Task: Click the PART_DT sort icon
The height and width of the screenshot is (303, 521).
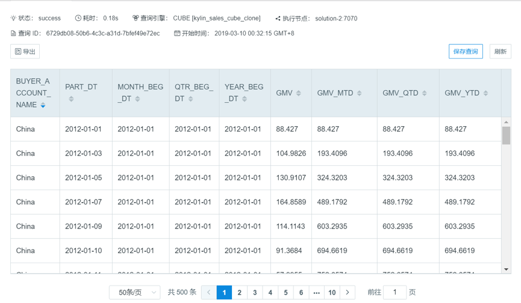Action: pos(71,99)
